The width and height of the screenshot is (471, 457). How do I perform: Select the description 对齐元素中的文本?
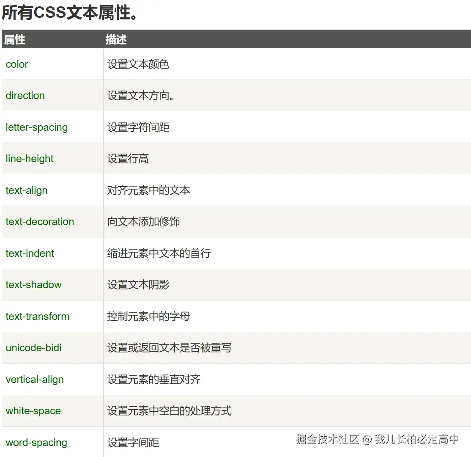(149, 190)
